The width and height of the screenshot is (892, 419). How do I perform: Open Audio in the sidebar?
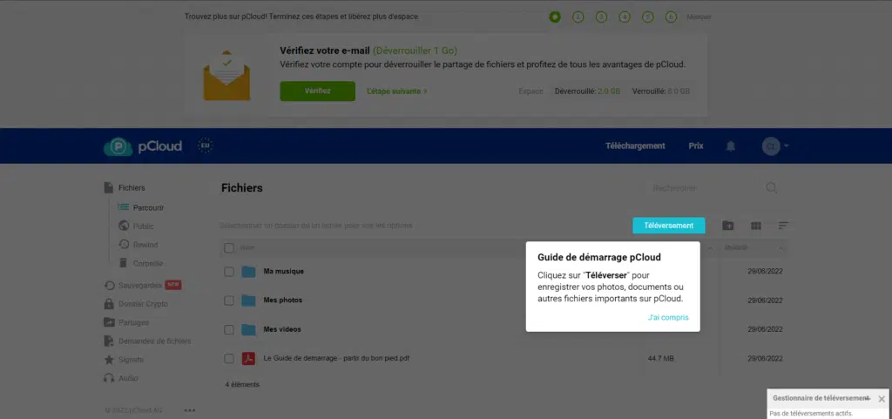click(120, 378)
